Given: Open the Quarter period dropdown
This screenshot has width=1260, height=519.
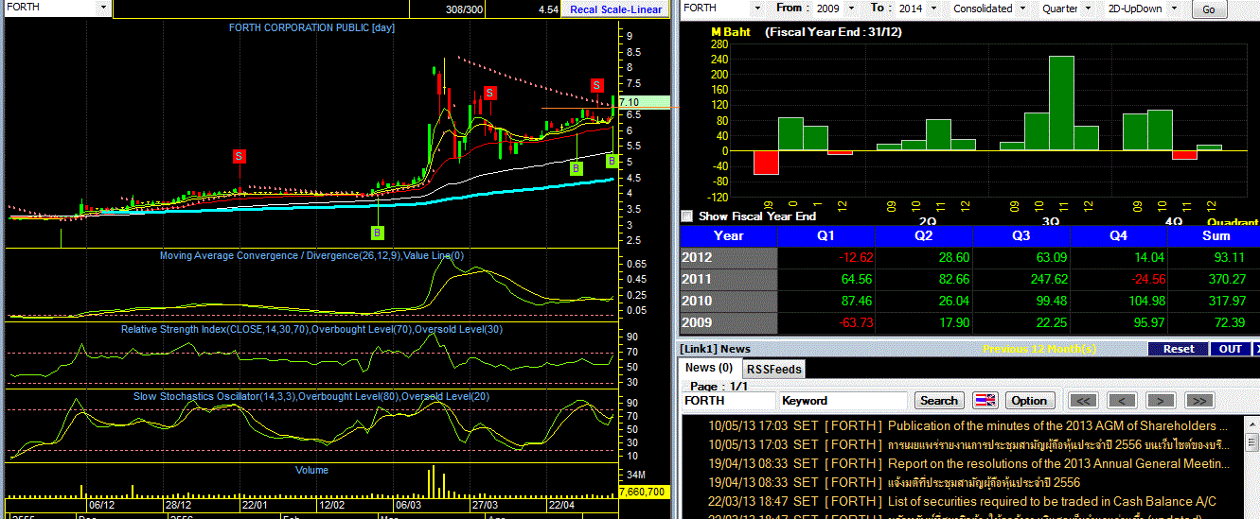Looking at the screenshot, I should (x=1088, y=8).
